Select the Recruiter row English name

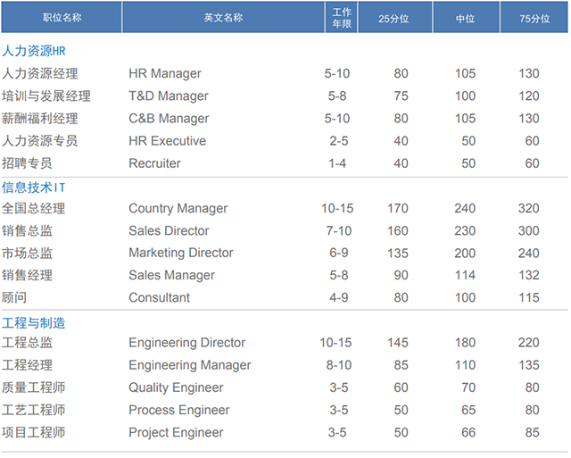pos(154,163)
